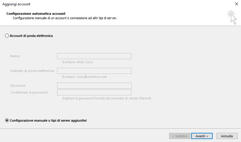Cancel setup with the Annulla button
Viewport: 241px width, 142px height.
click(227, 136)
